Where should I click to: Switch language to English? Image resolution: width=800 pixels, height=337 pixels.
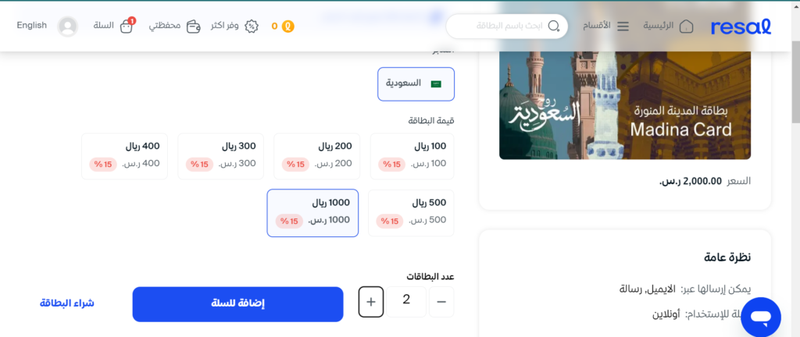pos(31,26)
